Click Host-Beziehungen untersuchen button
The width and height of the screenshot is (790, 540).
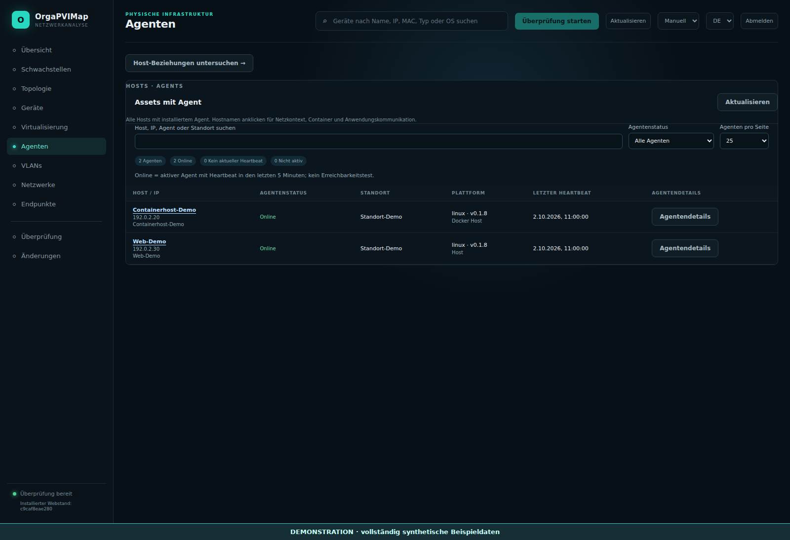click(x=189, y=63)
